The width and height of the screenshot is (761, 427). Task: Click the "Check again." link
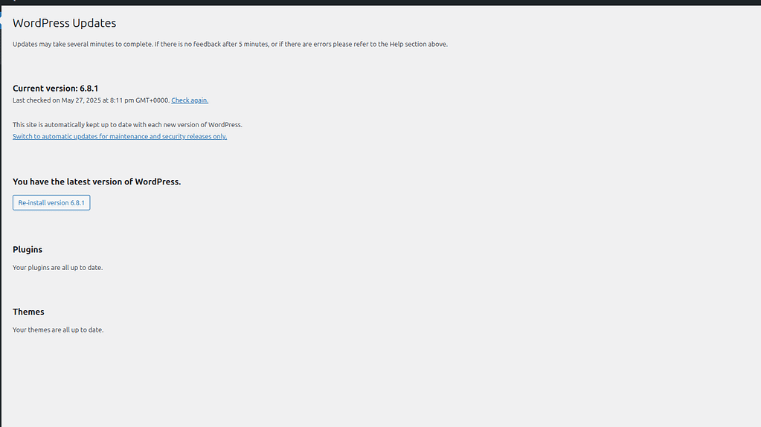coord(190,100)
